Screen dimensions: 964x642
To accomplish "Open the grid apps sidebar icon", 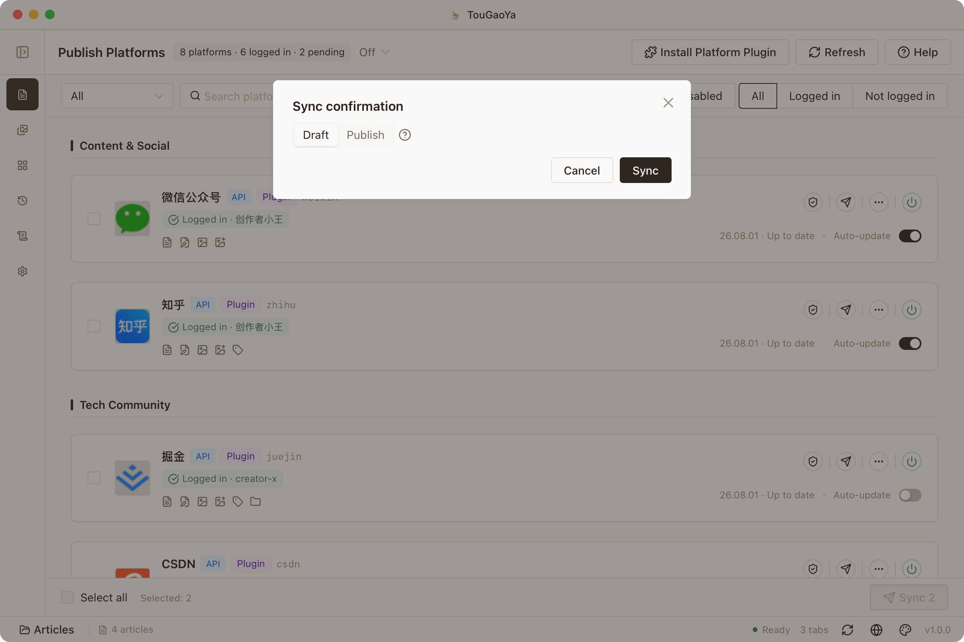I will (22, 165).
